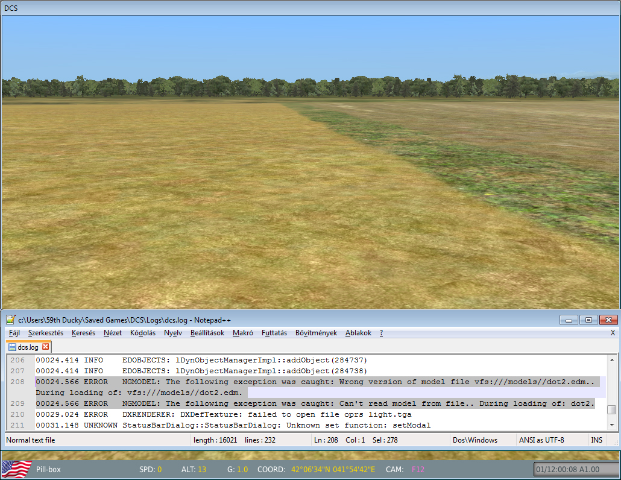Click the Pill-box unit name

tap(48, 469)
